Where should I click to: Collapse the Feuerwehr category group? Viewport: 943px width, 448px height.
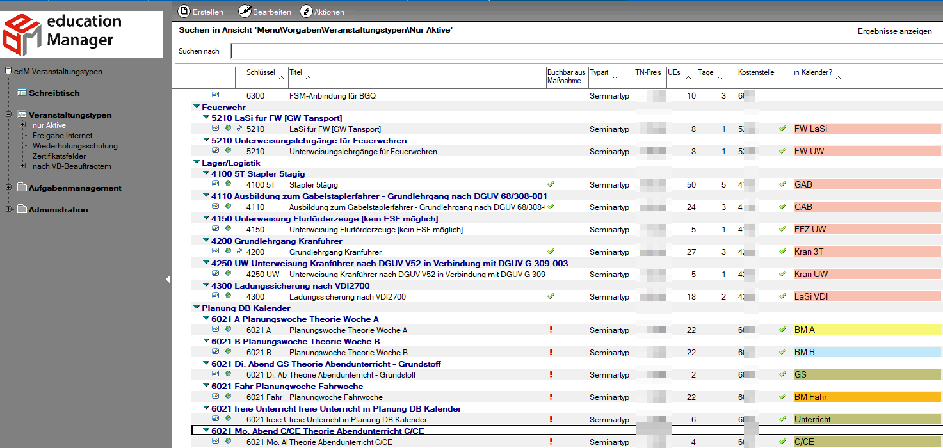(197, 108)
